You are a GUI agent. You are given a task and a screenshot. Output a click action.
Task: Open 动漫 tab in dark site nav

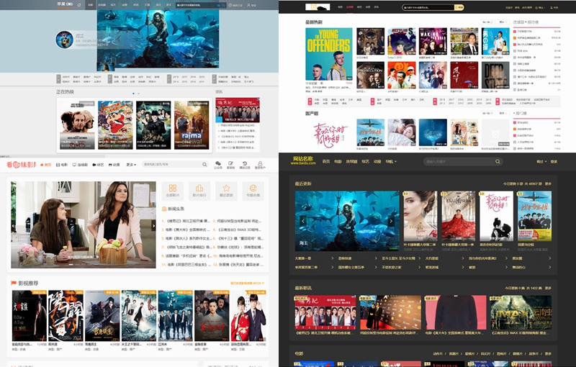point(377,161)
